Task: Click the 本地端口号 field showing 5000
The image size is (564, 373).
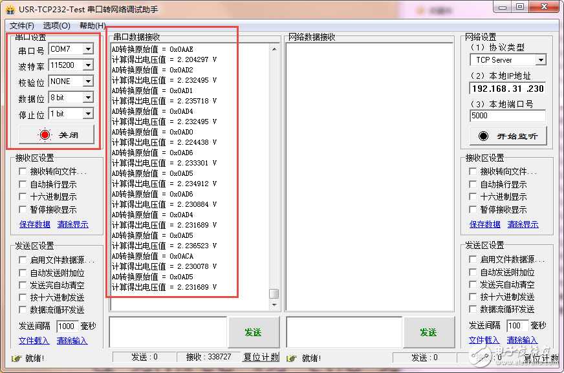Action: pos(508,116)
